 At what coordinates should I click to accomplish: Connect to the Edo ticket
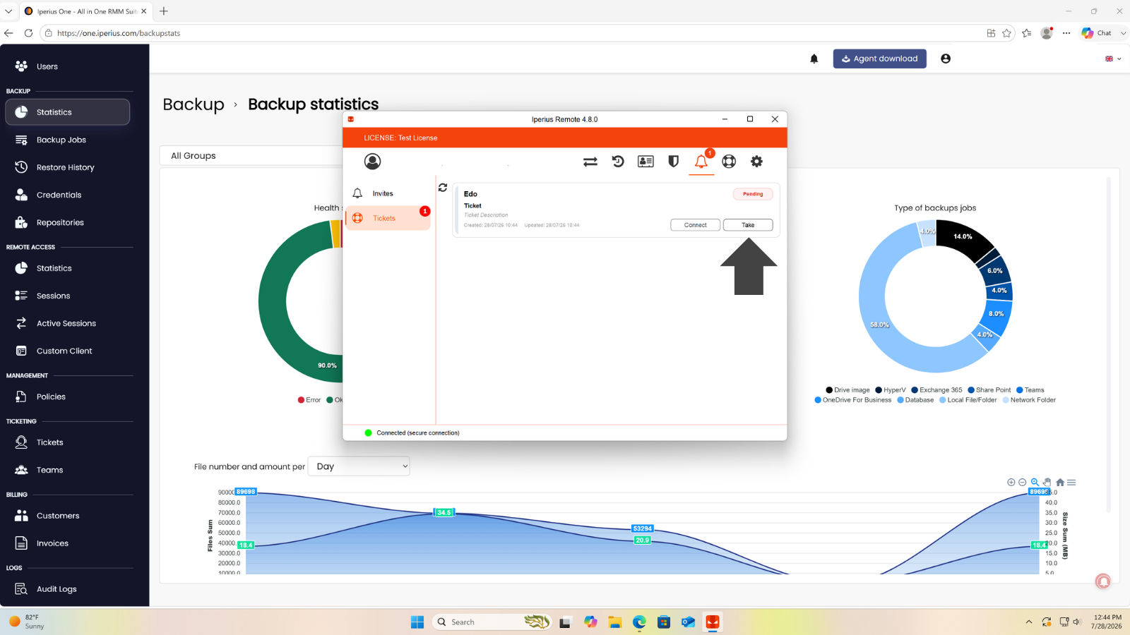pos(695,225)
